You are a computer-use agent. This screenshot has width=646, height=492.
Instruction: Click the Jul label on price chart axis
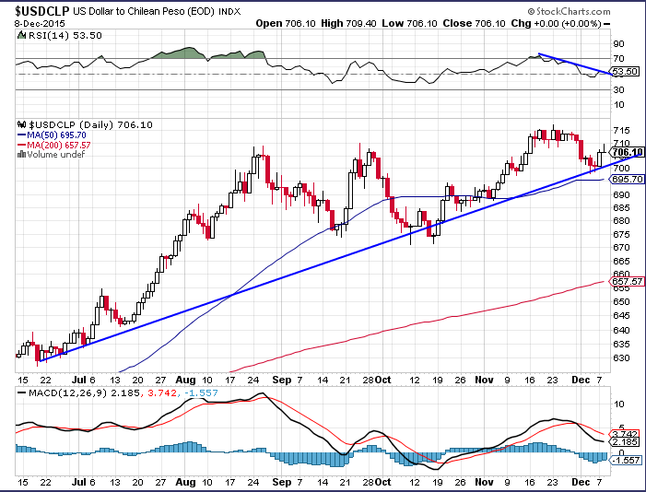click(x=78, y=380)
